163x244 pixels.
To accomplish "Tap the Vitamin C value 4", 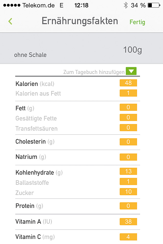I will [x=128, y=237].
